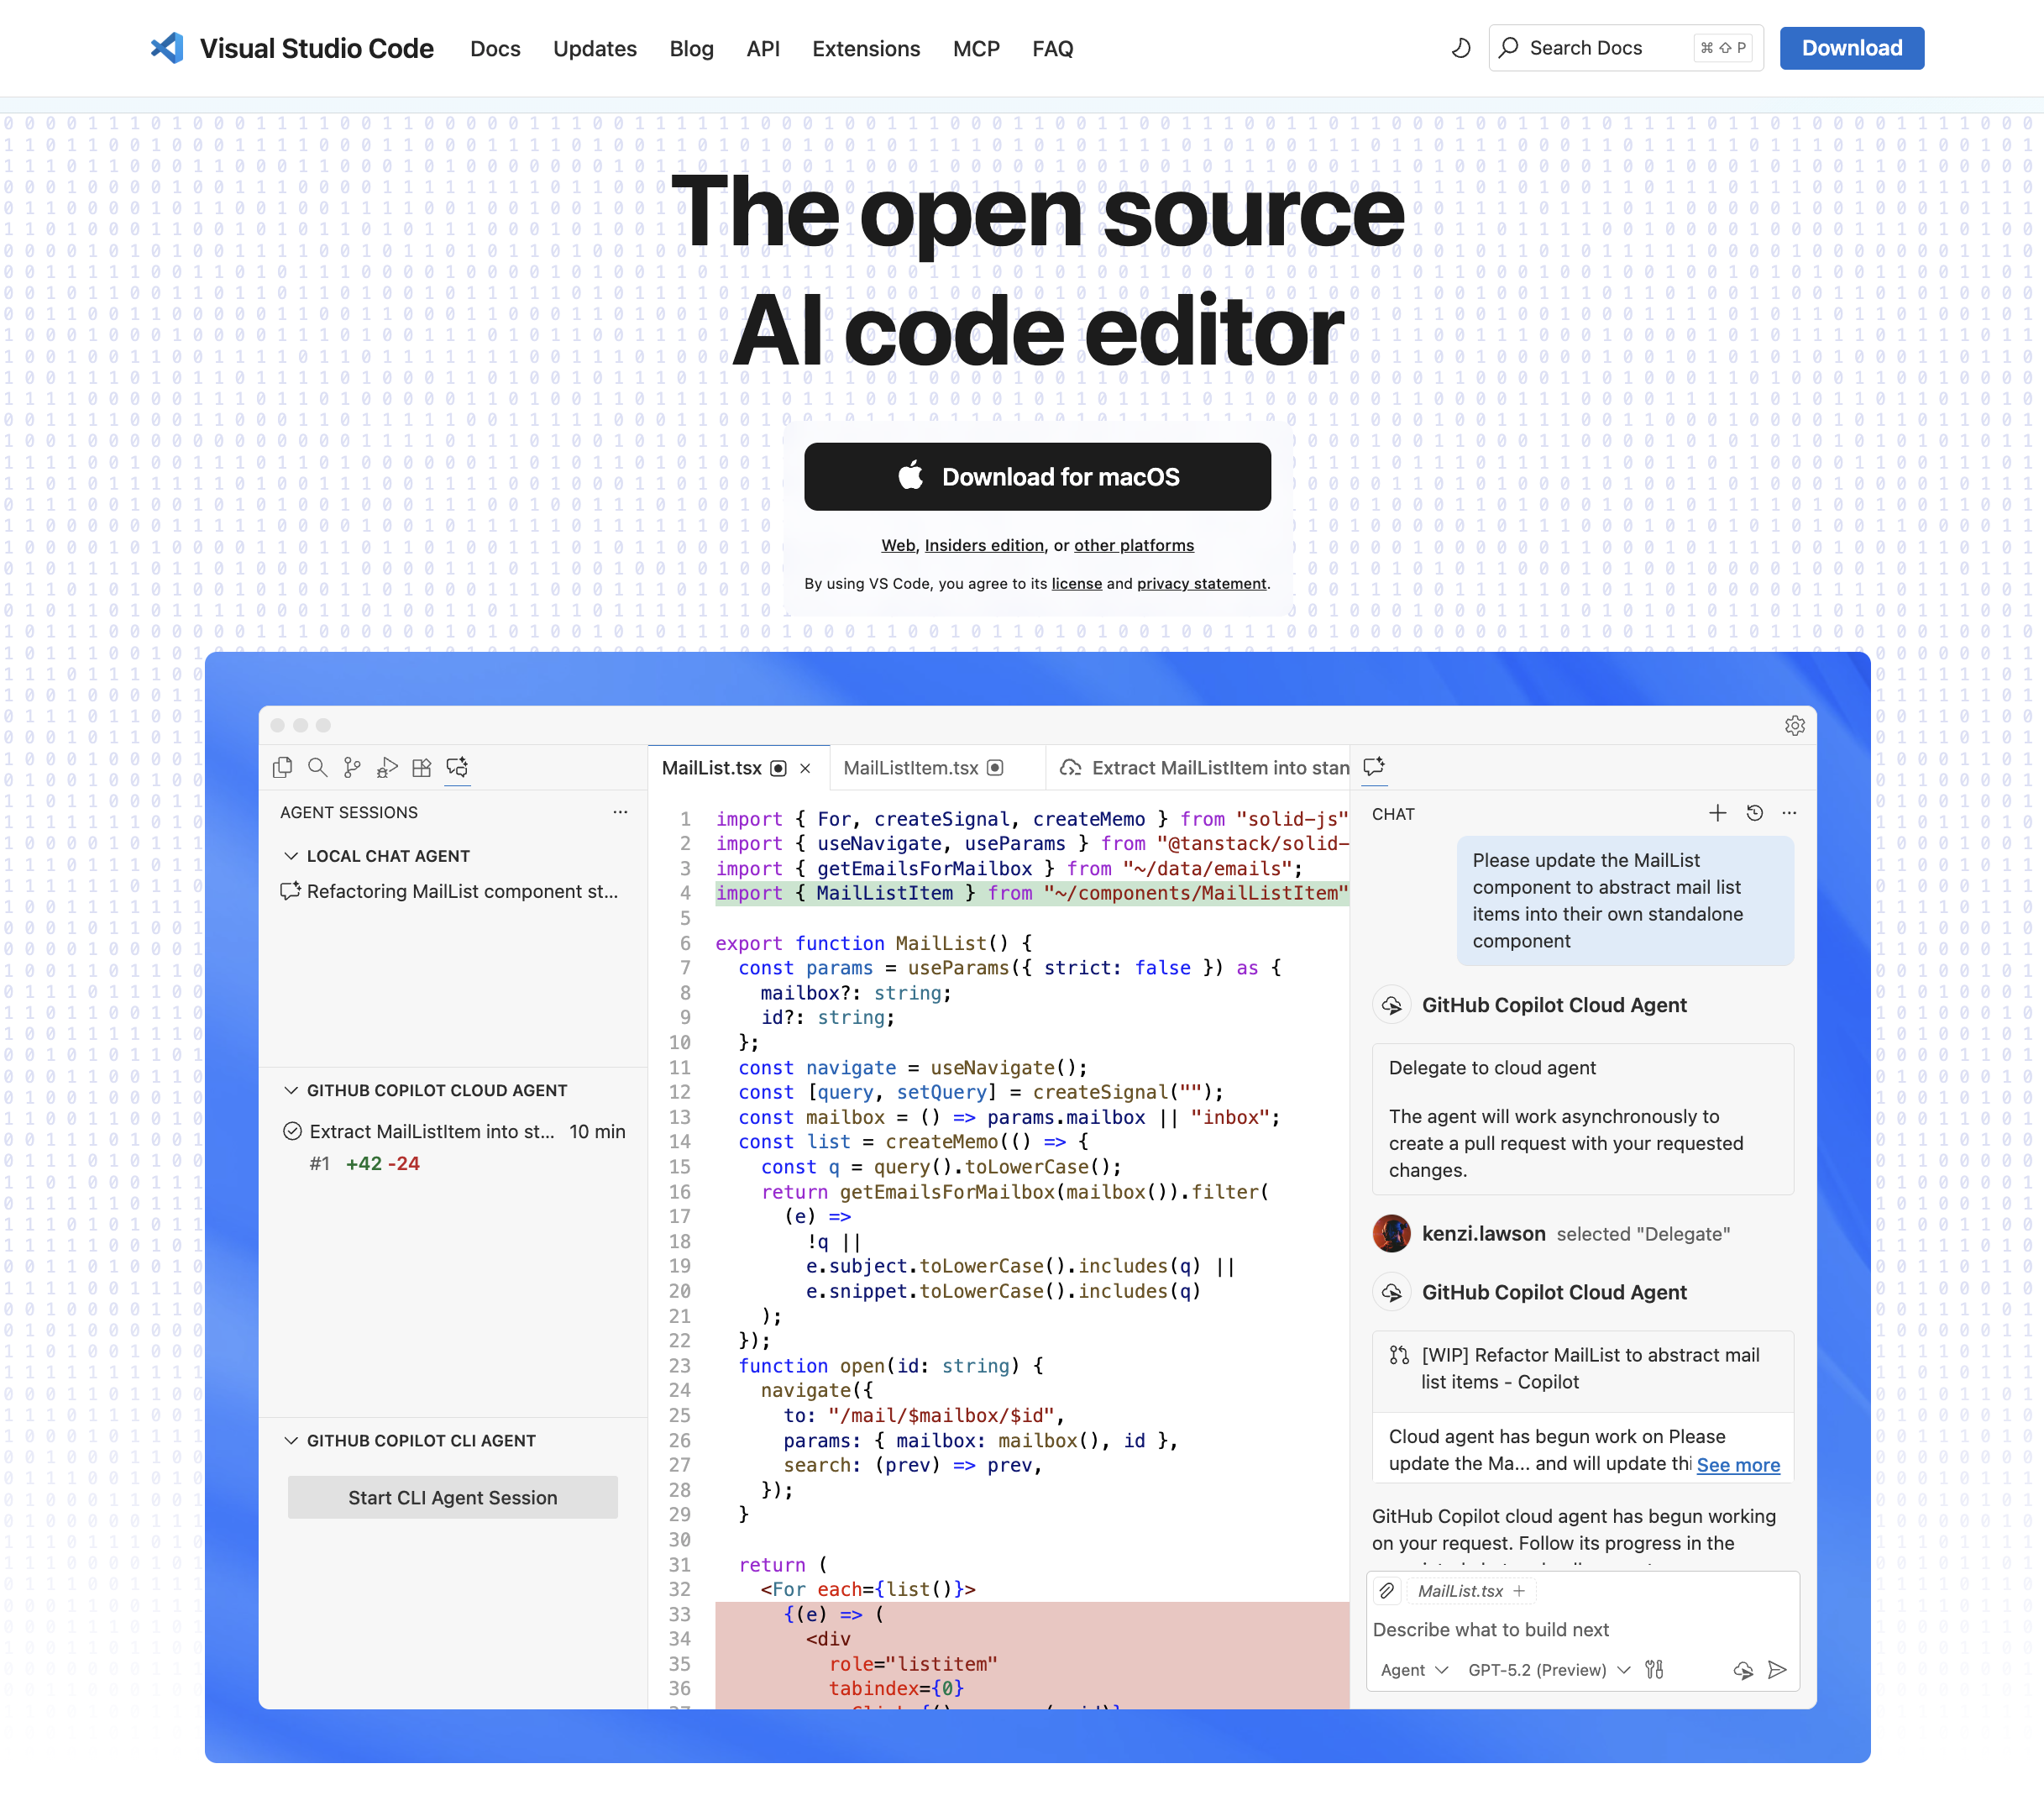Click the settings gear in editor window
This screenshot has height=1811, width=2044.
click(1795, 725)
